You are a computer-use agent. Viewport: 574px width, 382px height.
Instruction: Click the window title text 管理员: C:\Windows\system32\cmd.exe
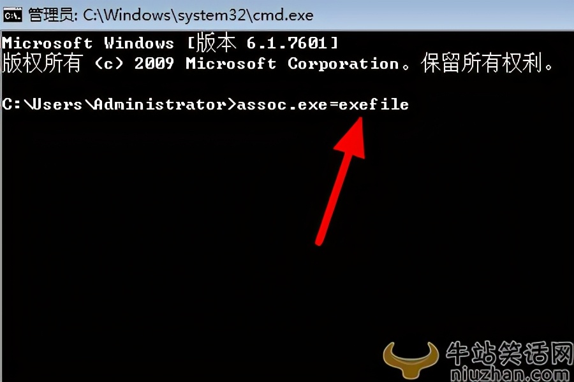(x=170, y=15)
